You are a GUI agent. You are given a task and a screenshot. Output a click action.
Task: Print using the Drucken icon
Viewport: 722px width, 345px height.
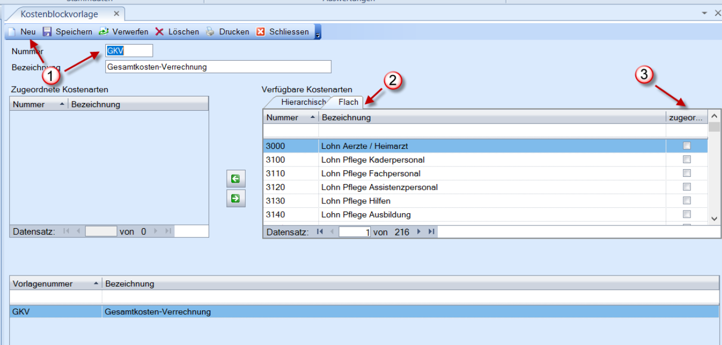coord(210,32)
